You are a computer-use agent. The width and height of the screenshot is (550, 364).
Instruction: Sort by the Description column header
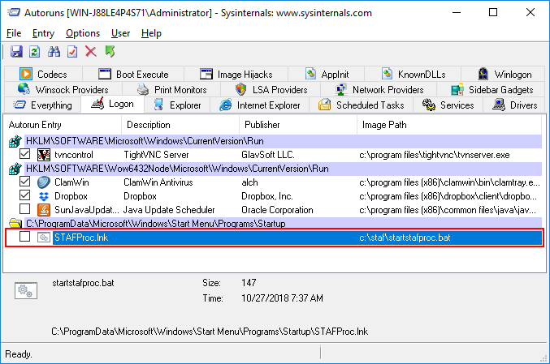(x=180, y=125)
